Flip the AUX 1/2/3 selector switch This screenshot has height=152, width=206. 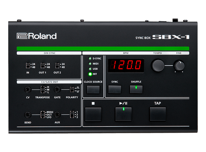point(72,114)
